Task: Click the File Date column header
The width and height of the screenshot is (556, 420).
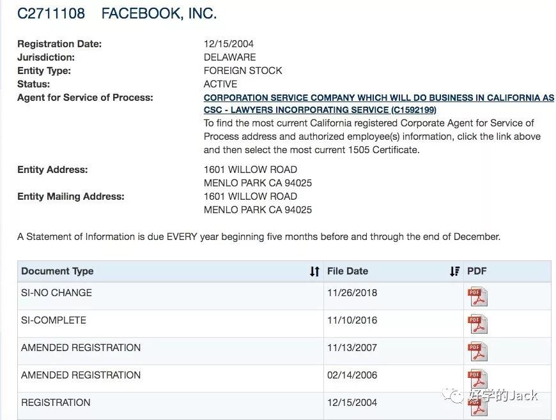Action: (x=348, y=271)
